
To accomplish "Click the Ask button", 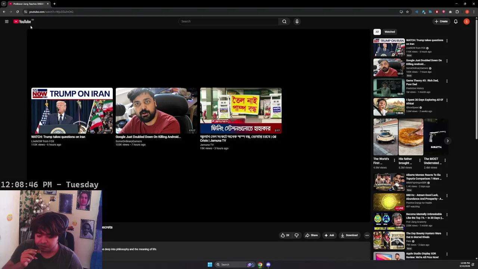I will point(329,235).
